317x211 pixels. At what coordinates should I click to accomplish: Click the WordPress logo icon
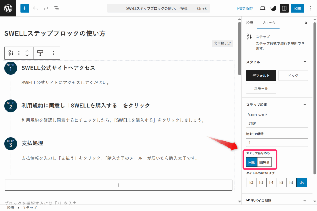tap(8, 8)
